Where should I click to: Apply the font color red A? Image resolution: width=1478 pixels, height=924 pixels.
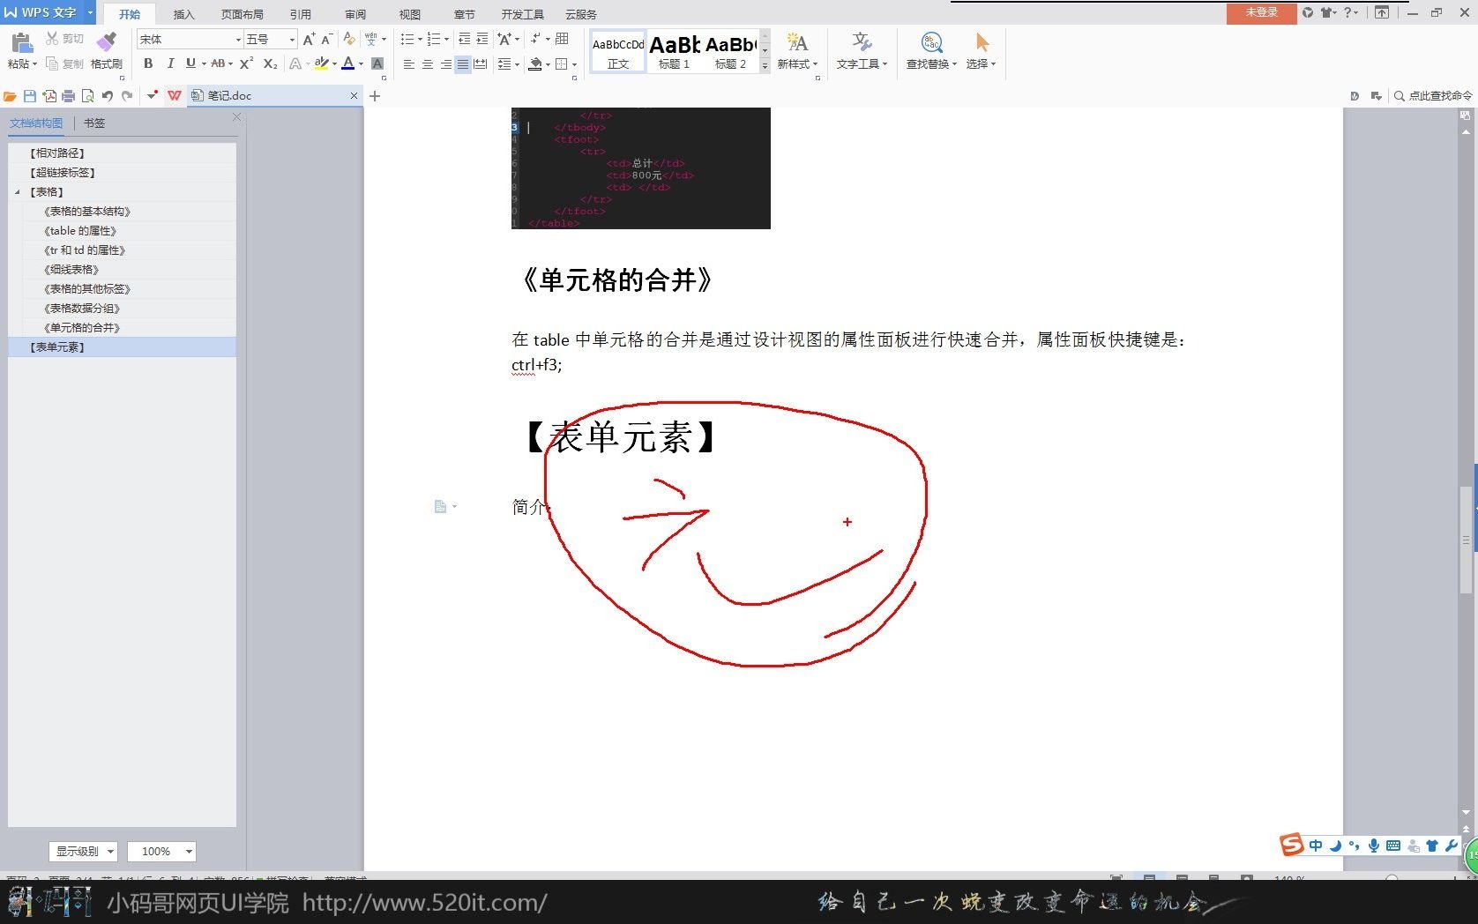pos(348,63)
